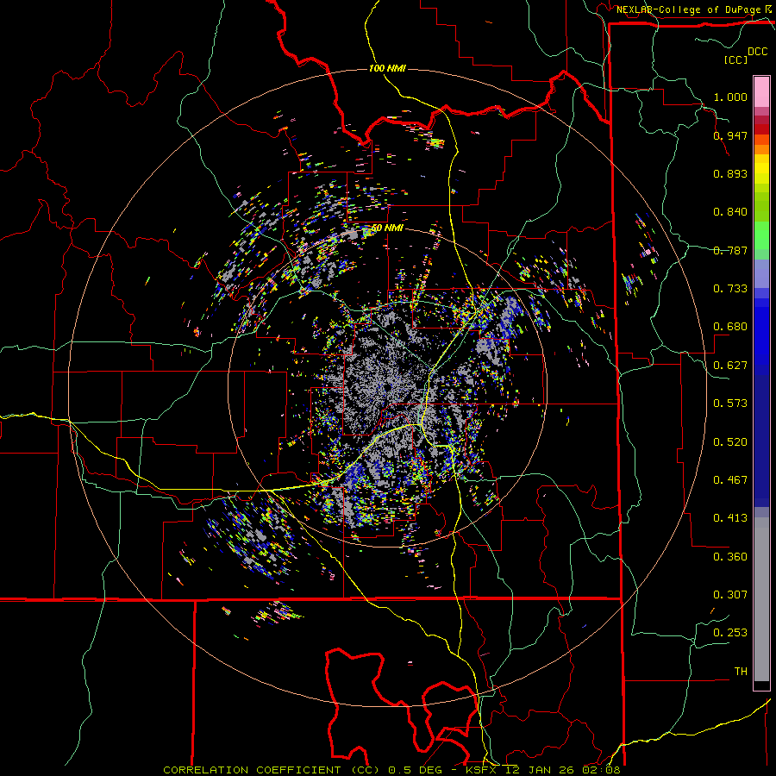Click the NEXLAB-College of DuPage title text

tap(688, 9)
